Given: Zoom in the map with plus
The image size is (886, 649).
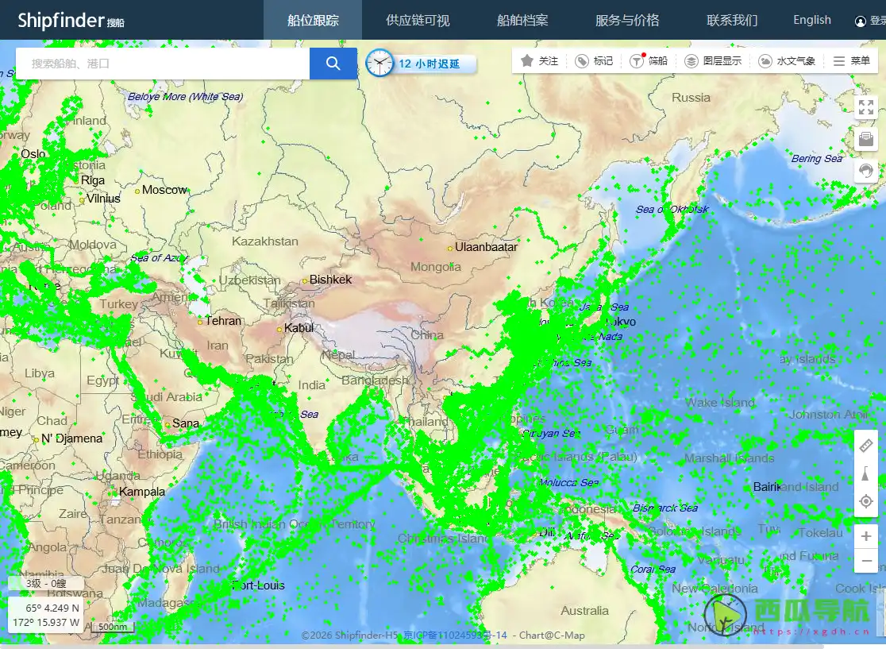Looking at the screenshot, I should point(866,536).
